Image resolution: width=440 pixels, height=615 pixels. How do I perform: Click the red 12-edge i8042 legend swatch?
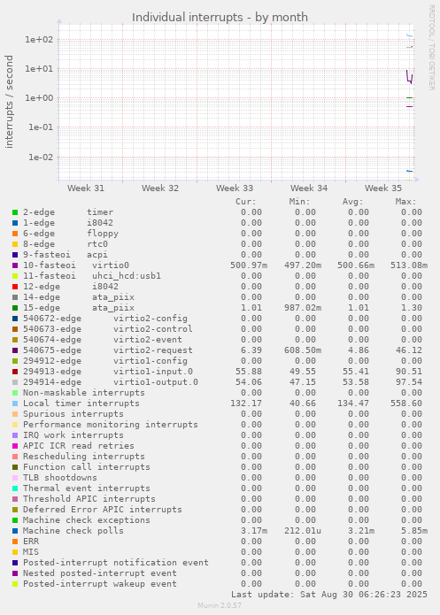(x=15, y=287)
